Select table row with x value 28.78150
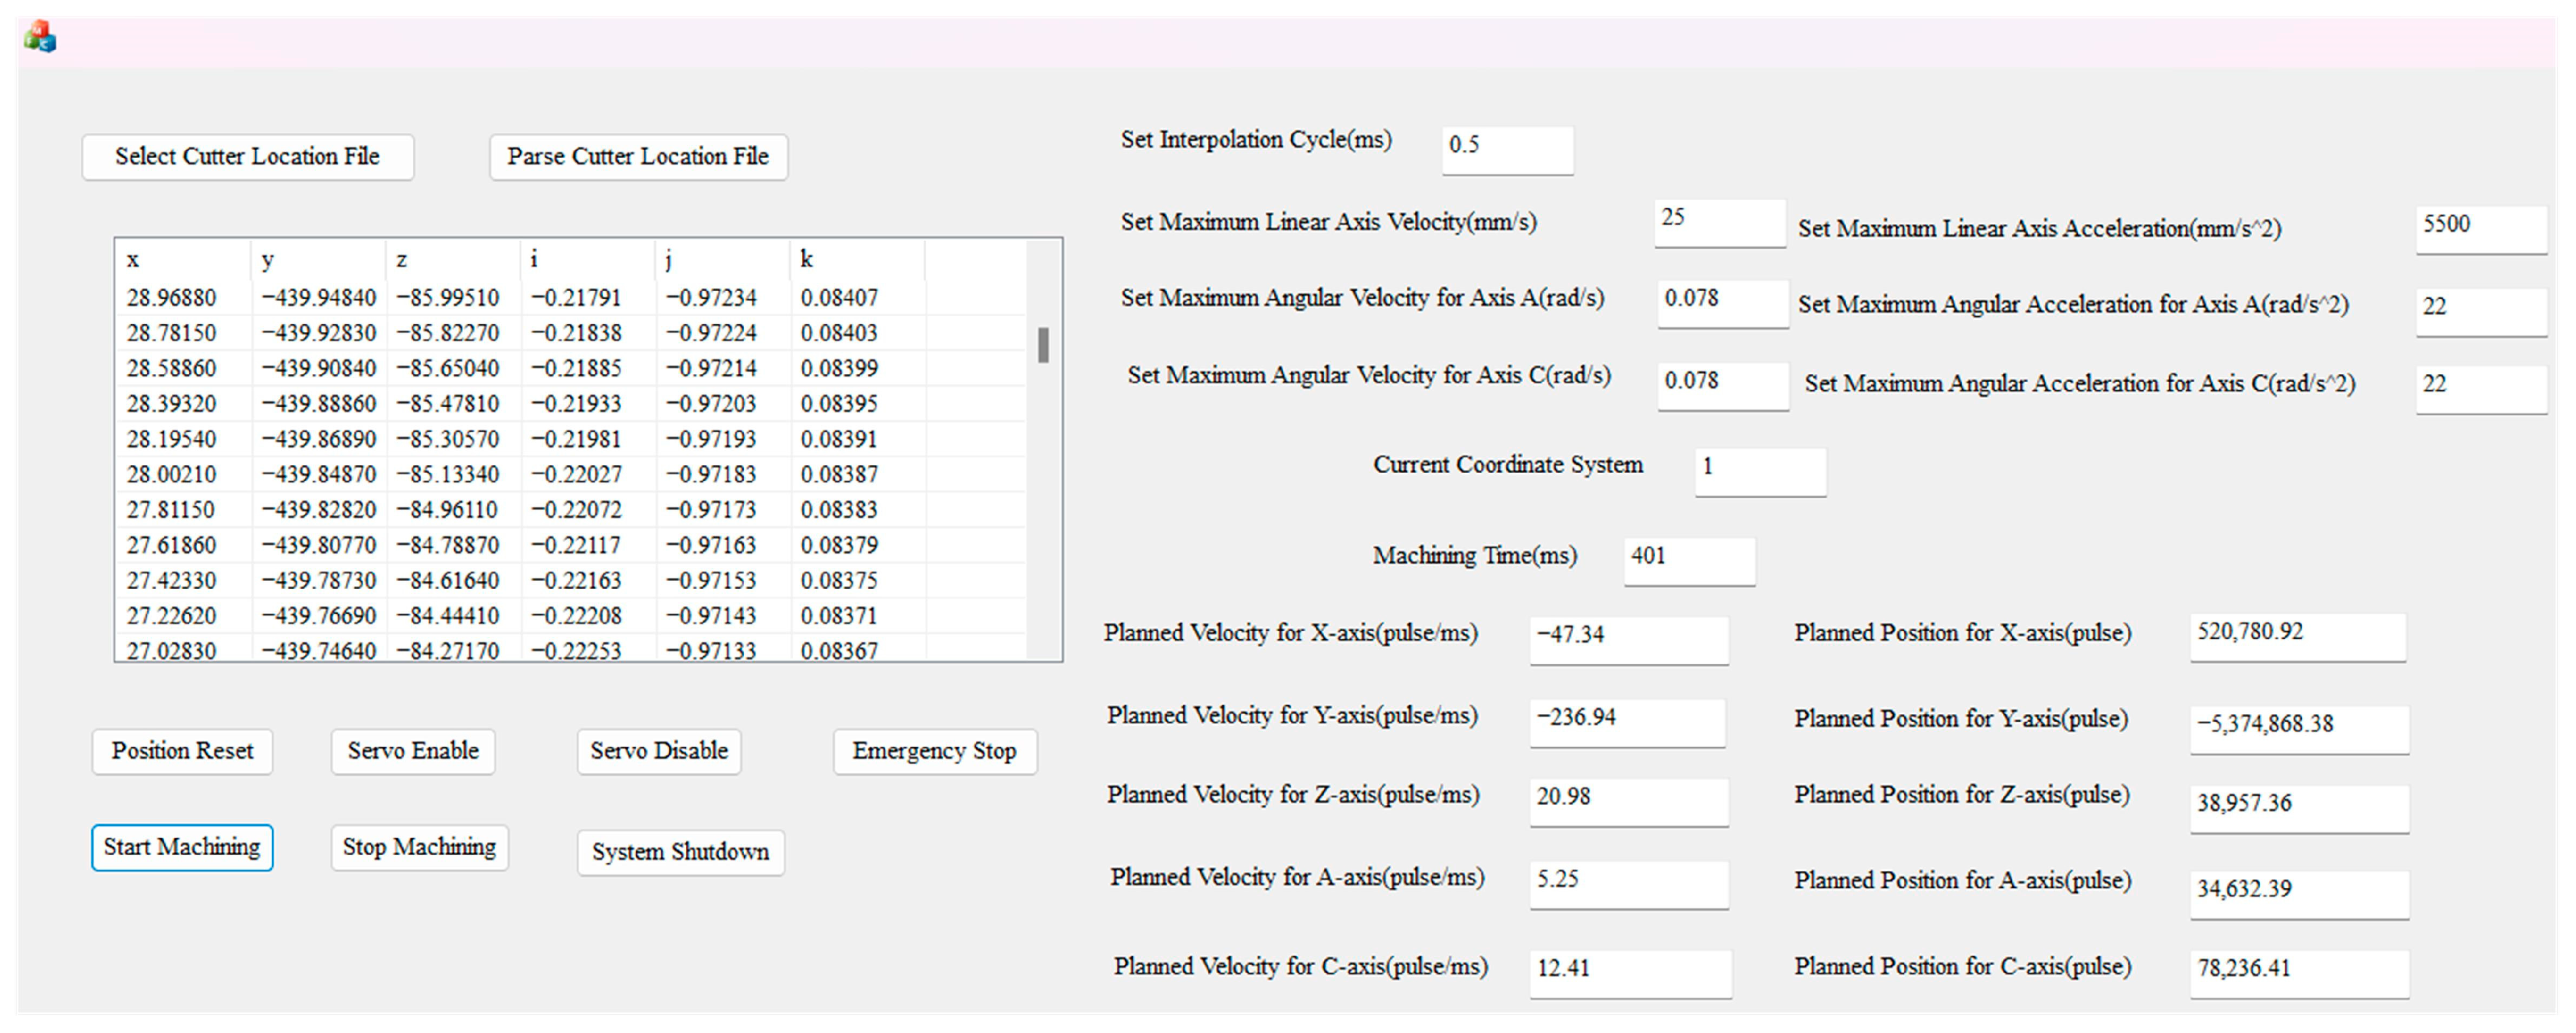 click(x=571, y=333)
